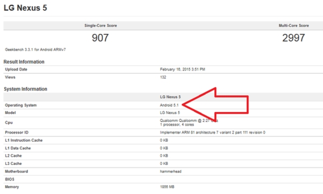This screenshot has width=323, height=194.
Task: Click the LG Nexus 5 page title
Action: click(25, 8)
